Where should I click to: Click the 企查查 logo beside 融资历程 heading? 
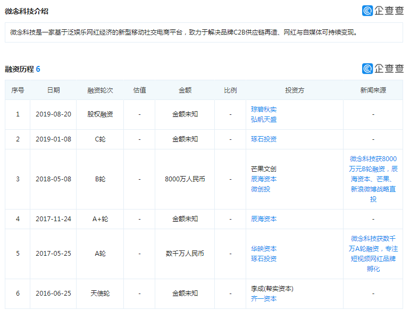tap(382, 69)
